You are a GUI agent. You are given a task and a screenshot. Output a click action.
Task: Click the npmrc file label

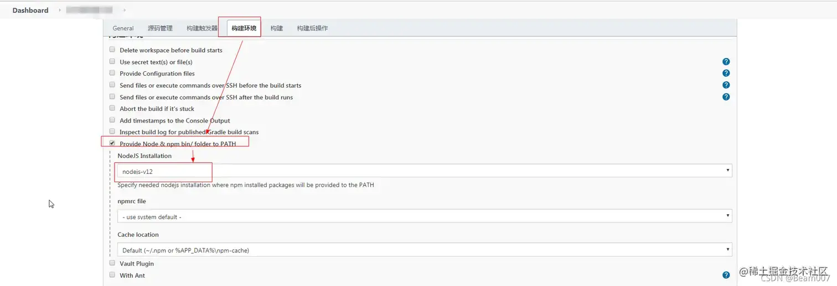pos(132,201)
